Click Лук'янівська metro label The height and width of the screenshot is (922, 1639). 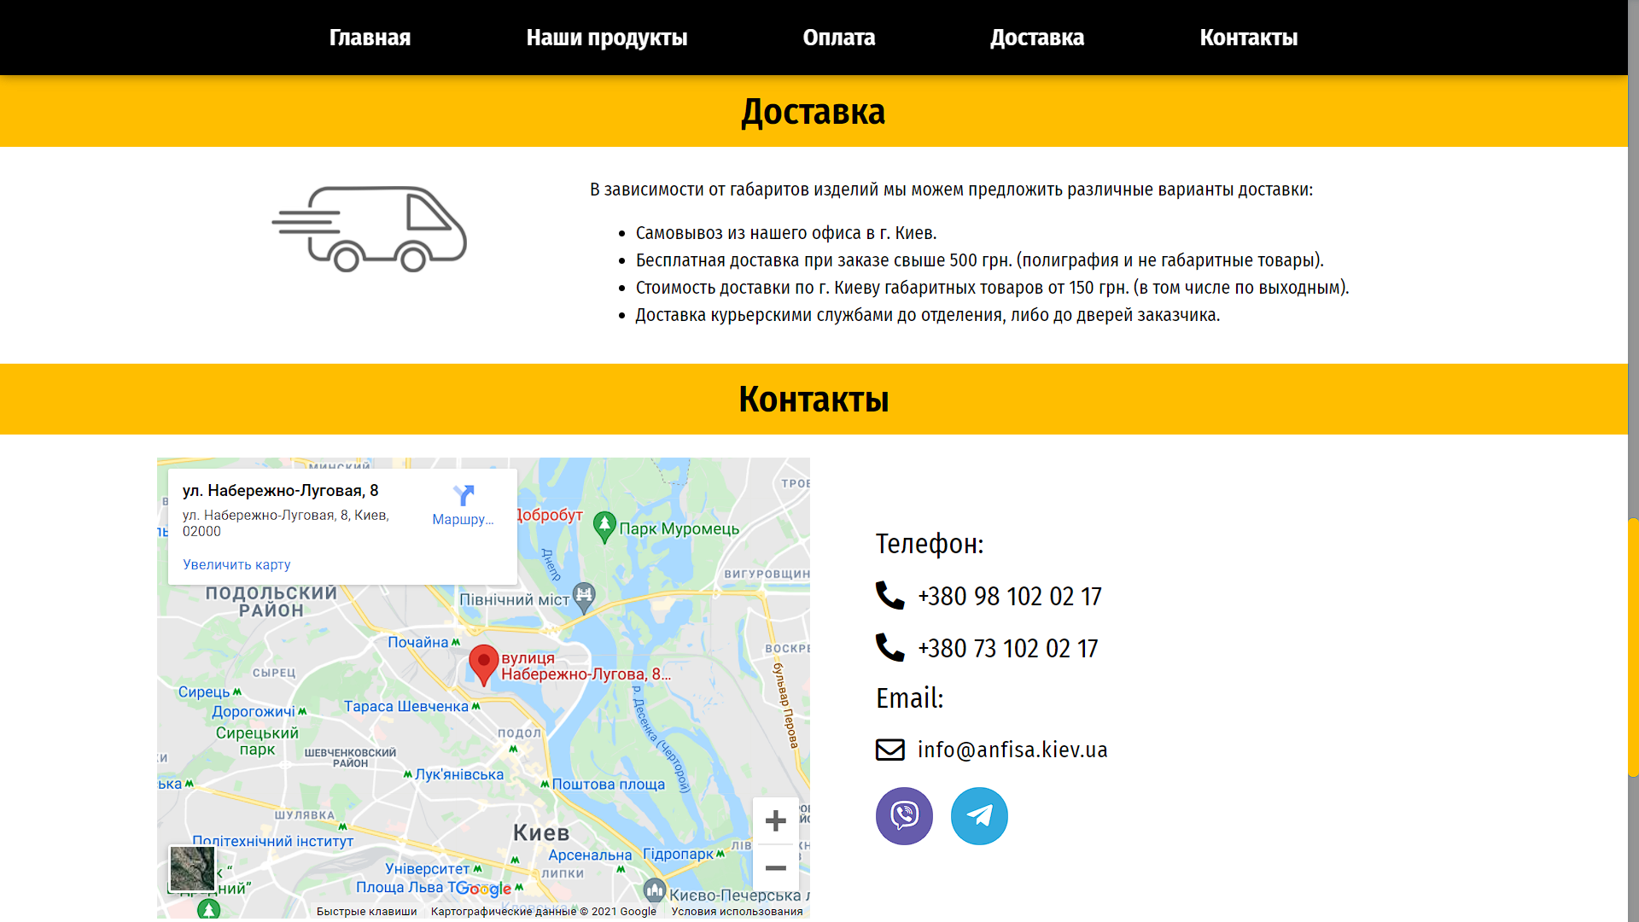pos(459,774)
